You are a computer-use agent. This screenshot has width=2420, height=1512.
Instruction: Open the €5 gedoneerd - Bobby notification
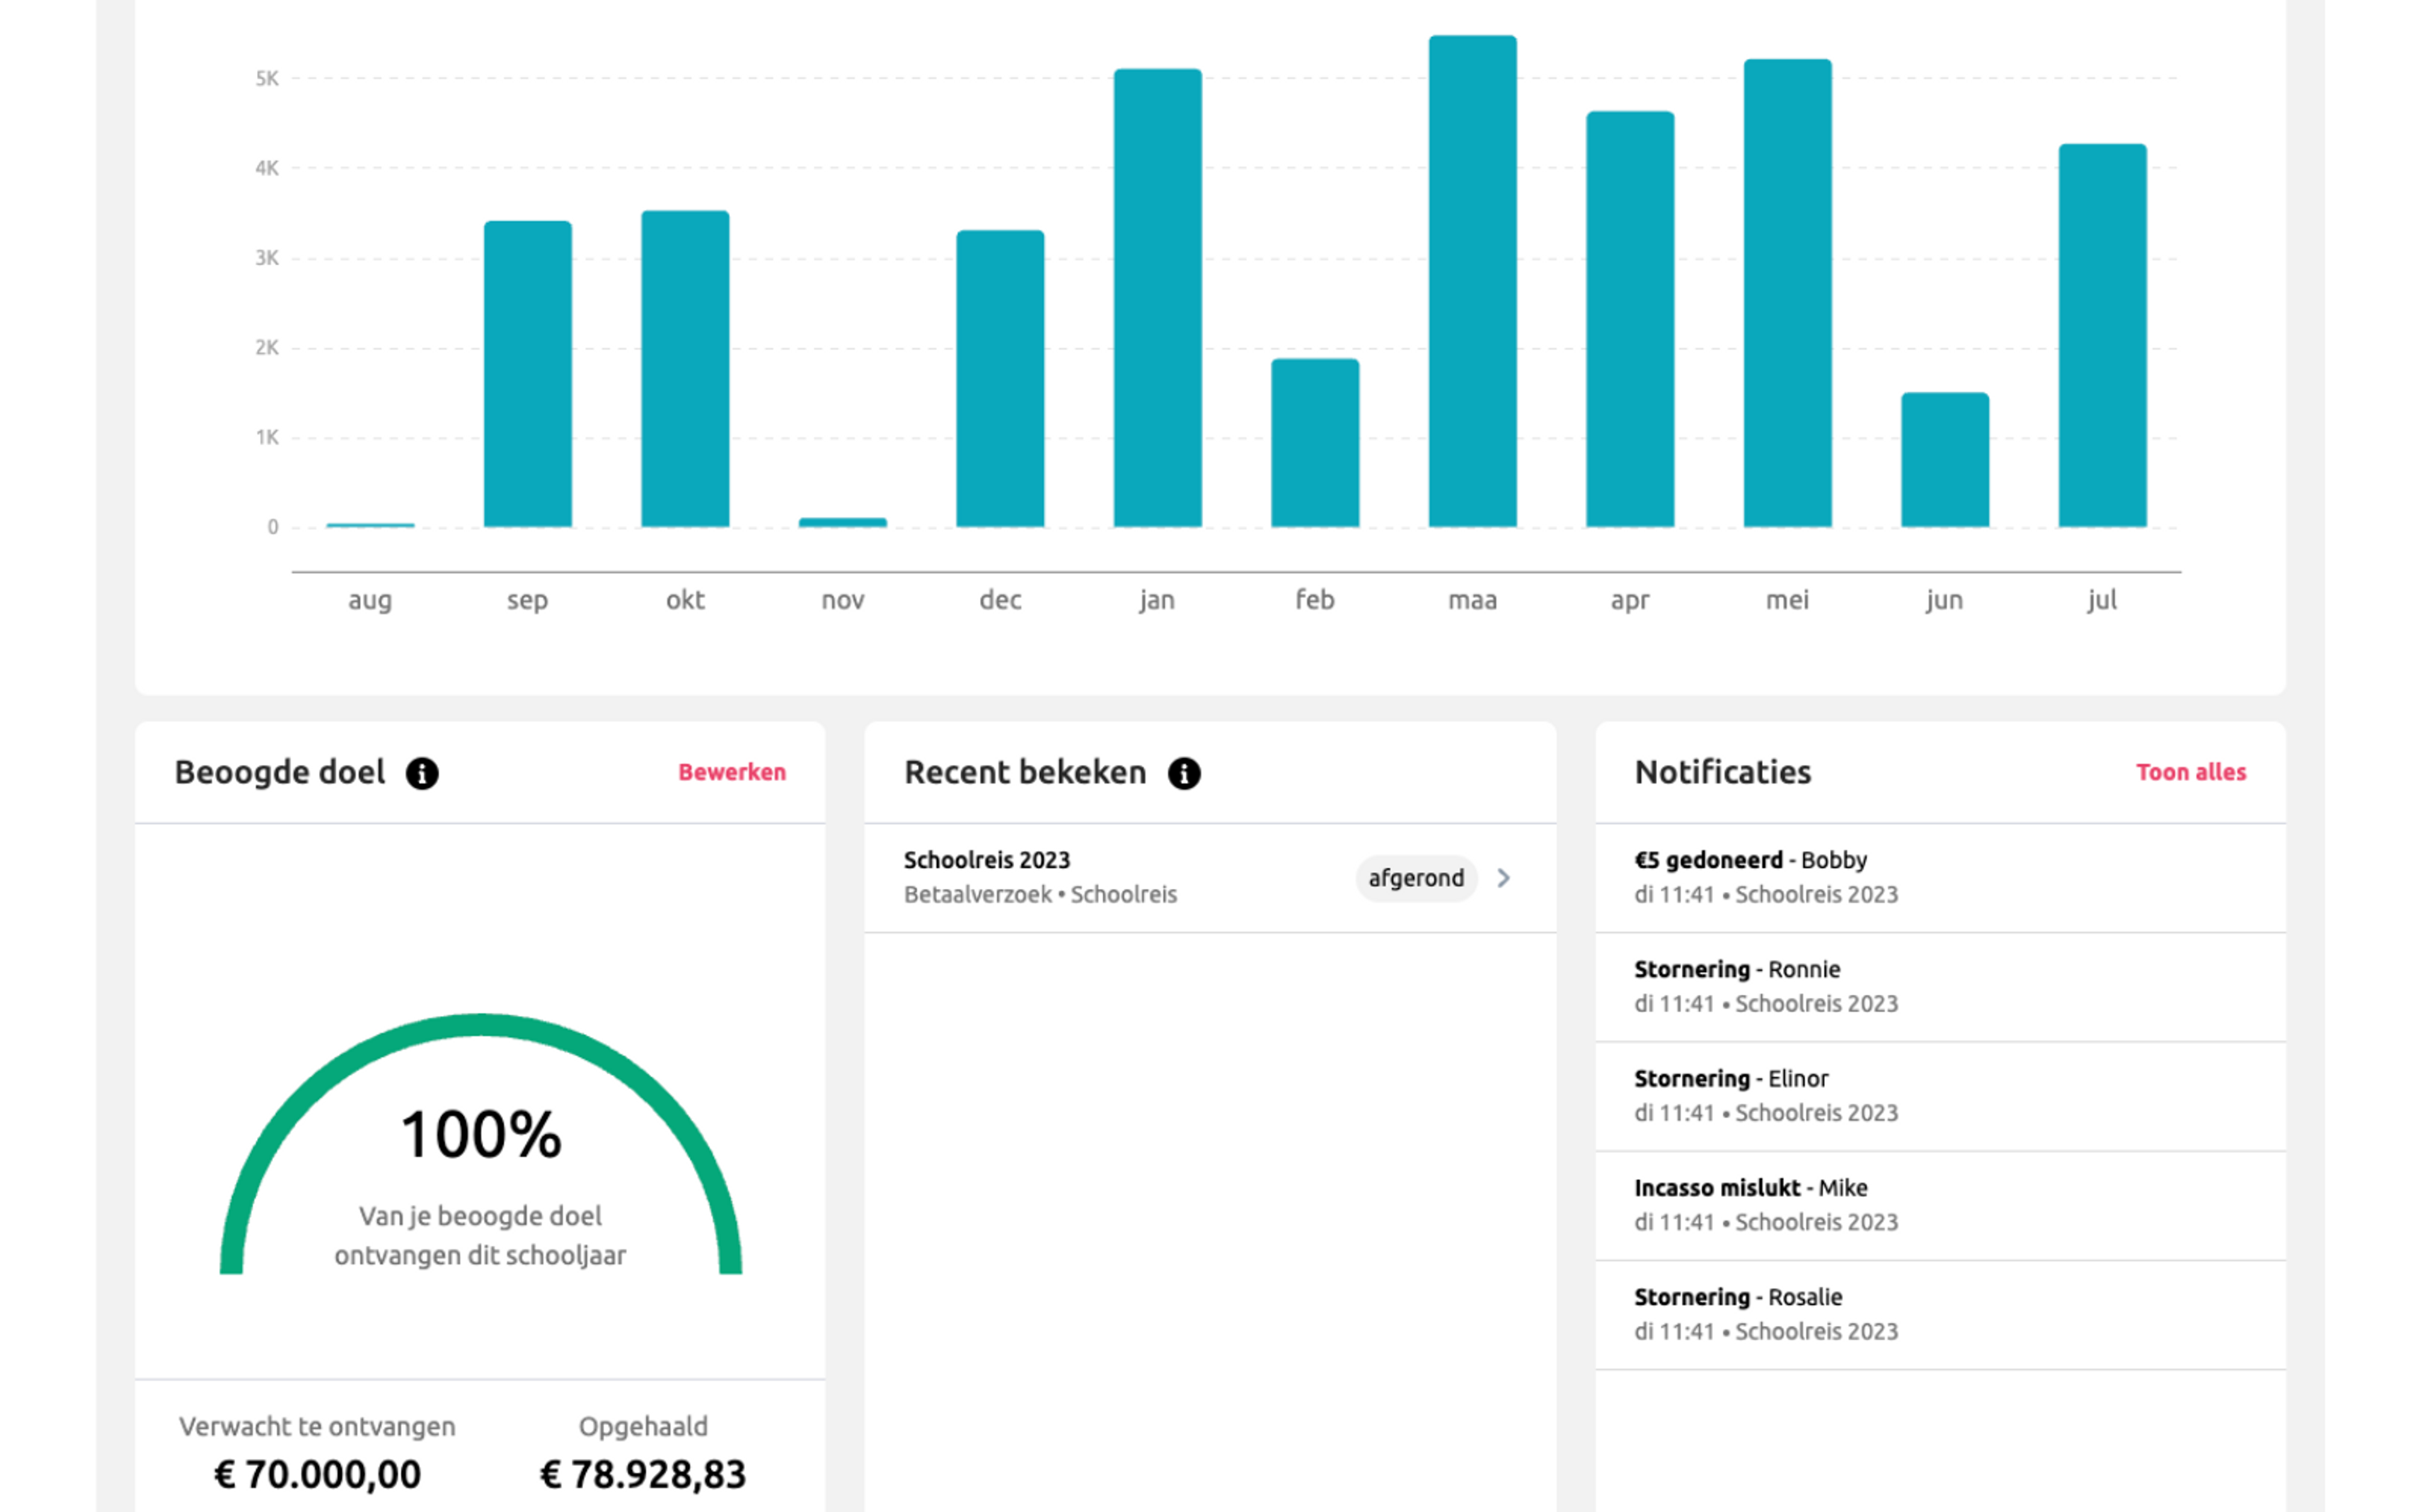(1940, 877)
